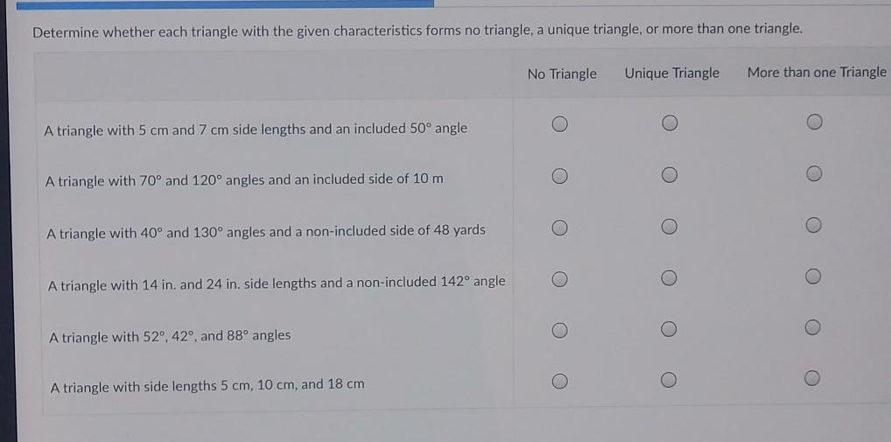891x442 pixels.
Task: Select Unique Triangle for included 50° angle row
Action: click(x=670, y=123)
